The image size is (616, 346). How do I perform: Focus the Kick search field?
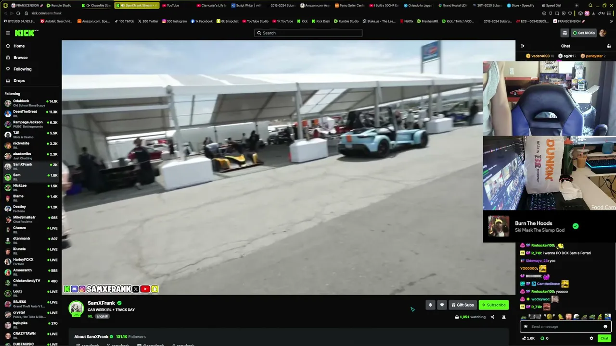[x=308, y=33]
